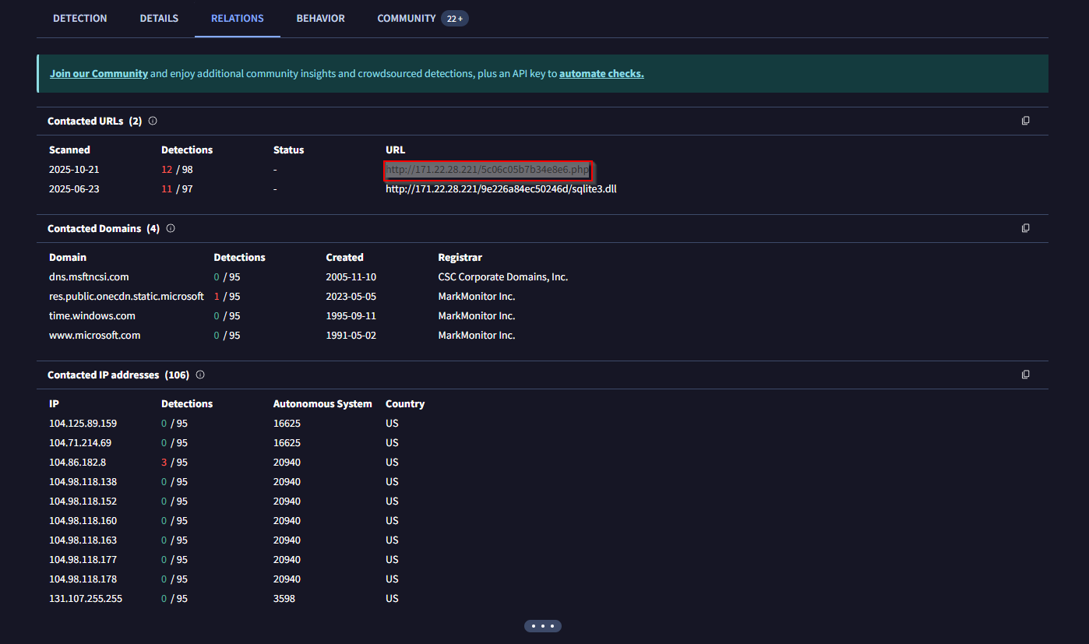Screen dimensions: 1089x644
Task: Open the sqlite3.dll URL entry
Action: pyautogui.click(x=501, y=189)
